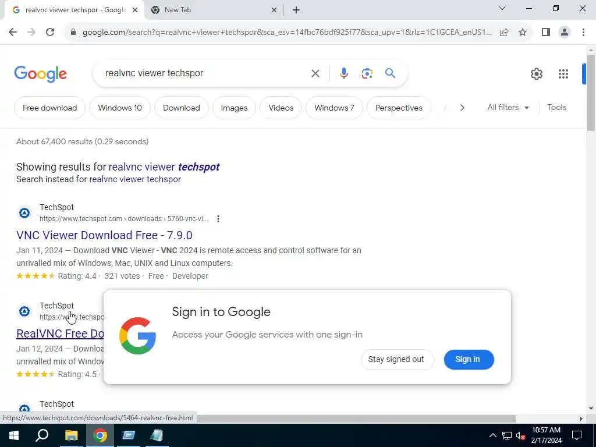The height and width of the screenshot is (447, 596).
Task: Click the blue Sign in button
Action: (x=469, y=360)
